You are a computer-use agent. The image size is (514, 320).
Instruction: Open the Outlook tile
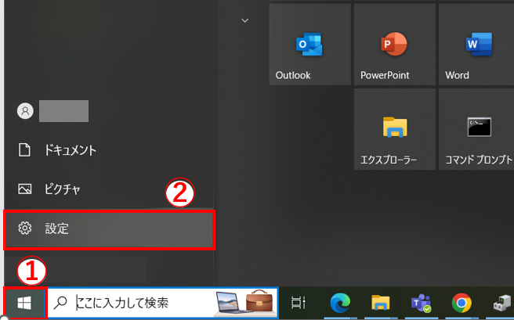click(309, 45)
